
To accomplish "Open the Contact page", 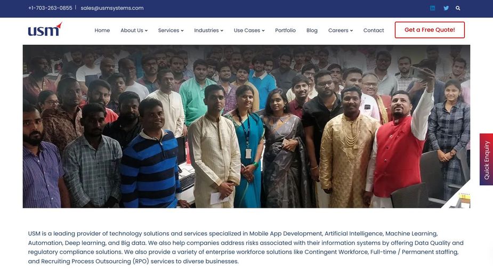I will 374,30.
